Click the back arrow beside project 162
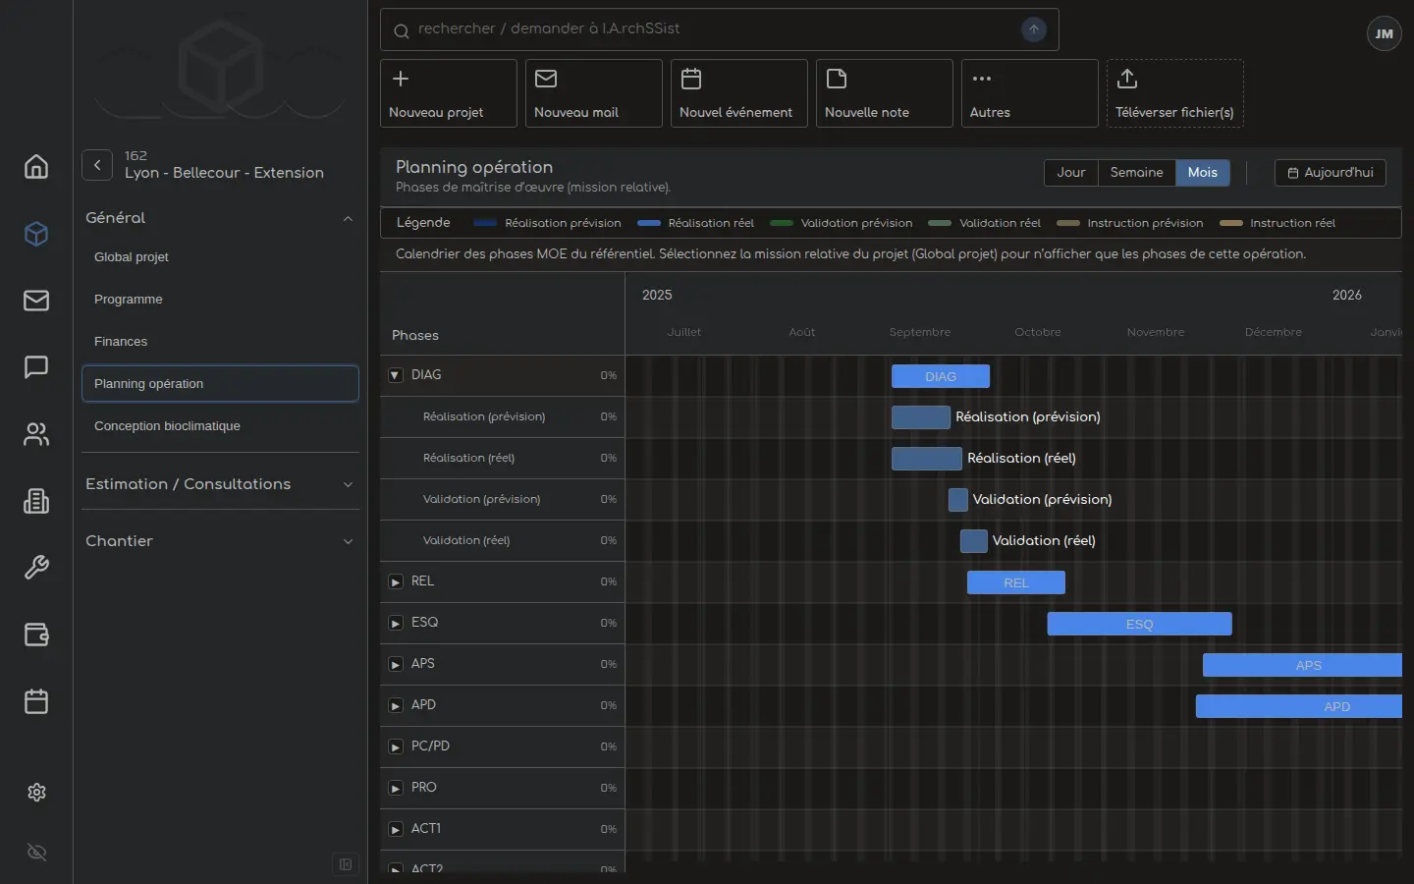The width and height of the screenshot is (1414, 884). pos(97,165)
